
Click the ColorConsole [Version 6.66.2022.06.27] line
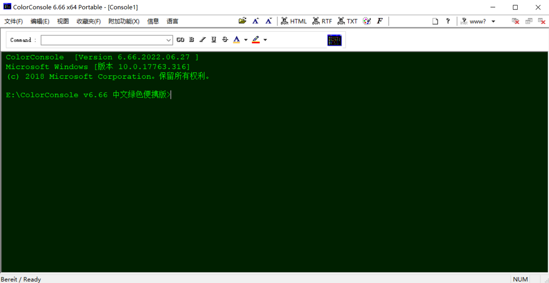(x=102, y=57)
